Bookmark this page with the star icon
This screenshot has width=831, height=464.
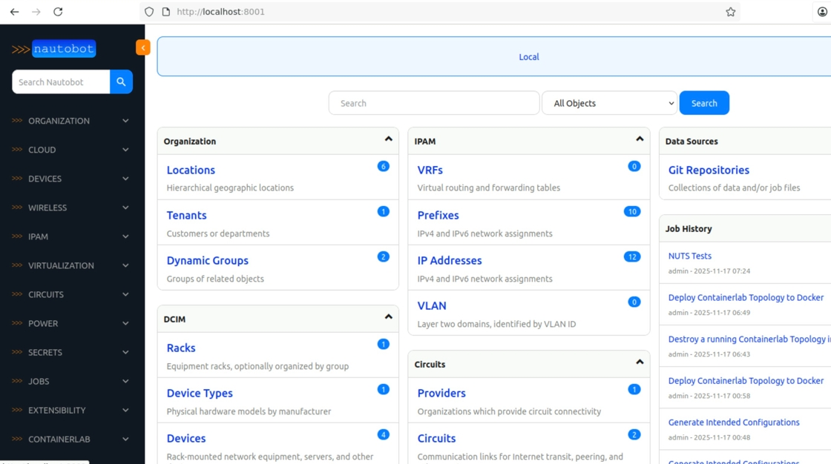pos(731,12)
